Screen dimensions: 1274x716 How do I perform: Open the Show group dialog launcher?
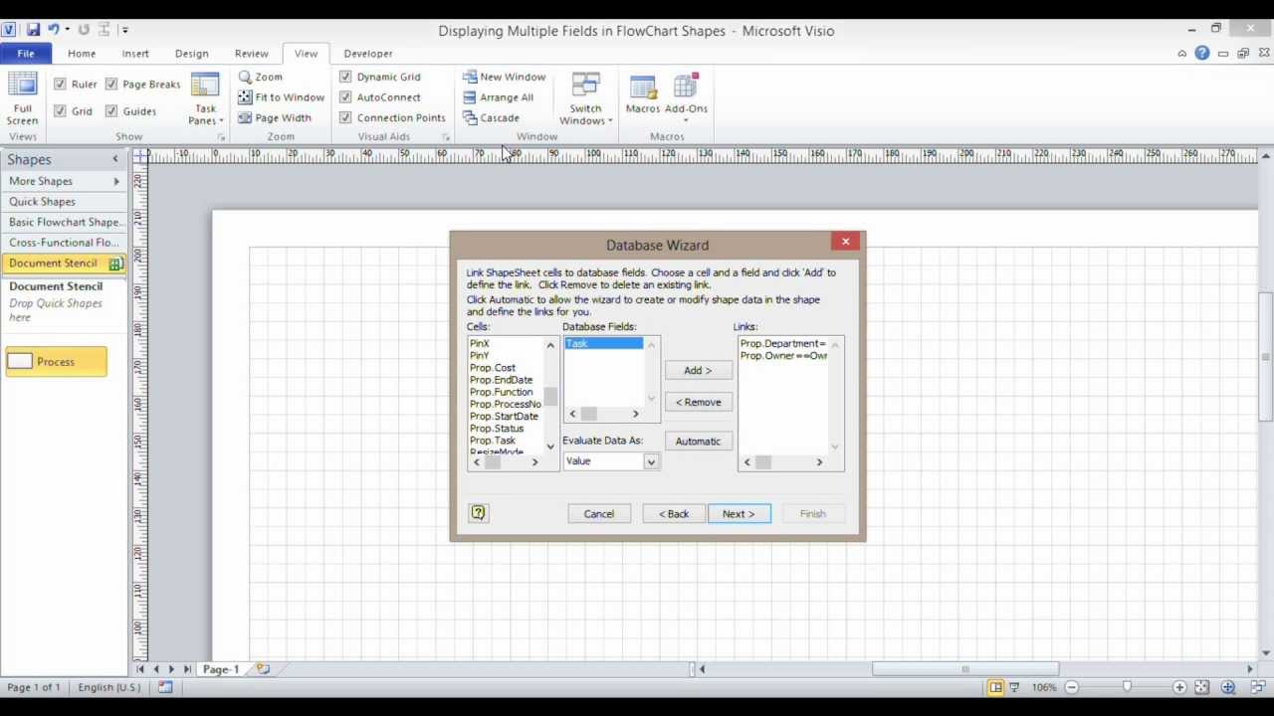221,137
